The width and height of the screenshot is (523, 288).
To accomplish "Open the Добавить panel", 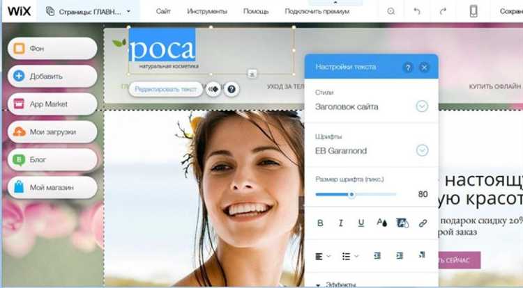I will click(52, 76).
